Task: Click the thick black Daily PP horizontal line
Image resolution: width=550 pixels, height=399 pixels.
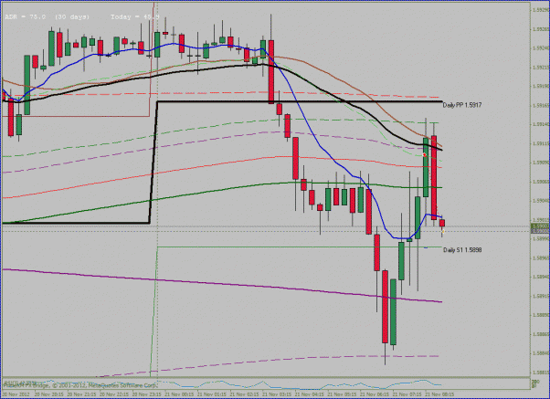Action: coord(300,101)
